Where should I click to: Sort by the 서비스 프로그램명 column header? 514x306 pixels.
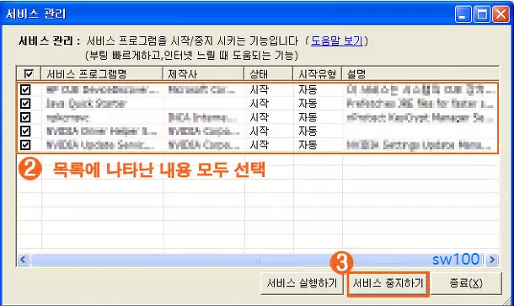coord(102,74)
